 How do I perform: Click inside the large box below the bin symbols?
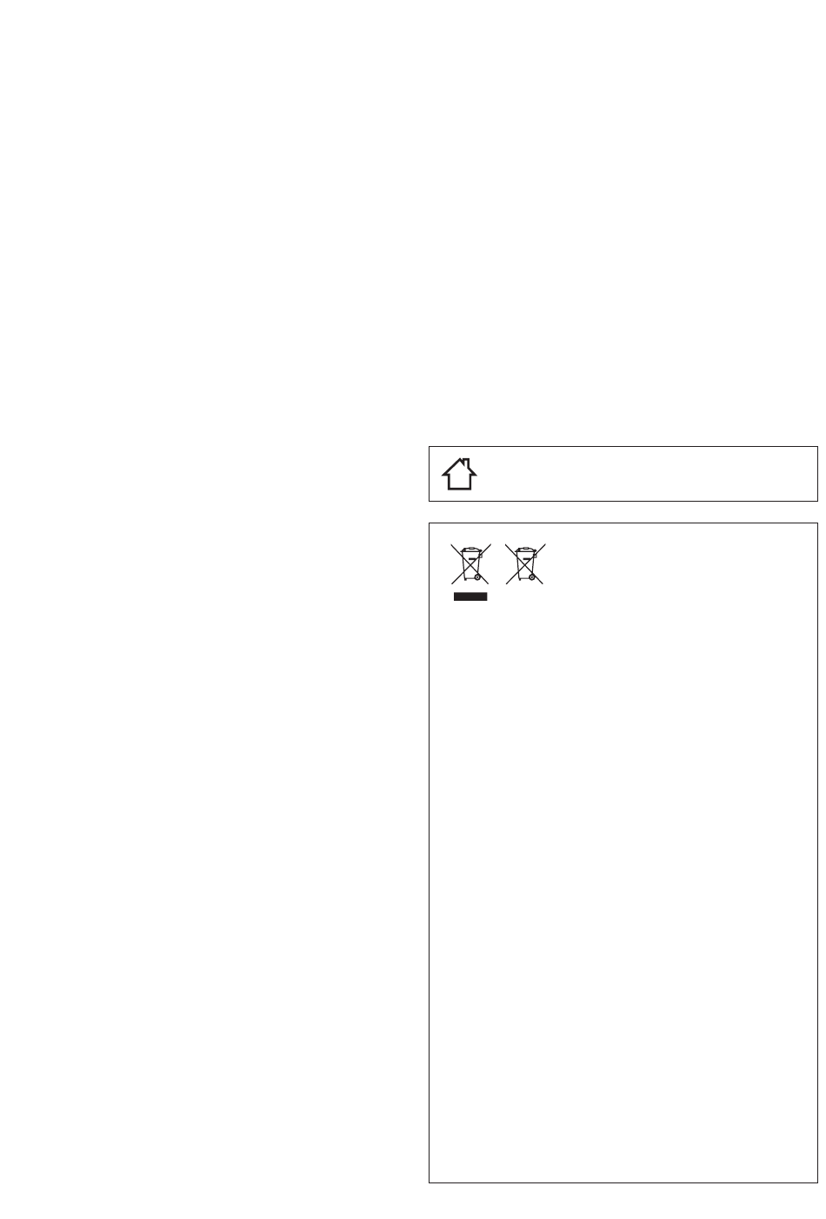623,887
